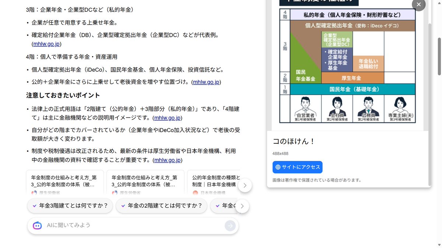Image resolution: width=442 pixels, height=248 pixels.
Task: Click the 個人型確定拠出年金（iDeCo） bullet line
Action: coord(128,70)
